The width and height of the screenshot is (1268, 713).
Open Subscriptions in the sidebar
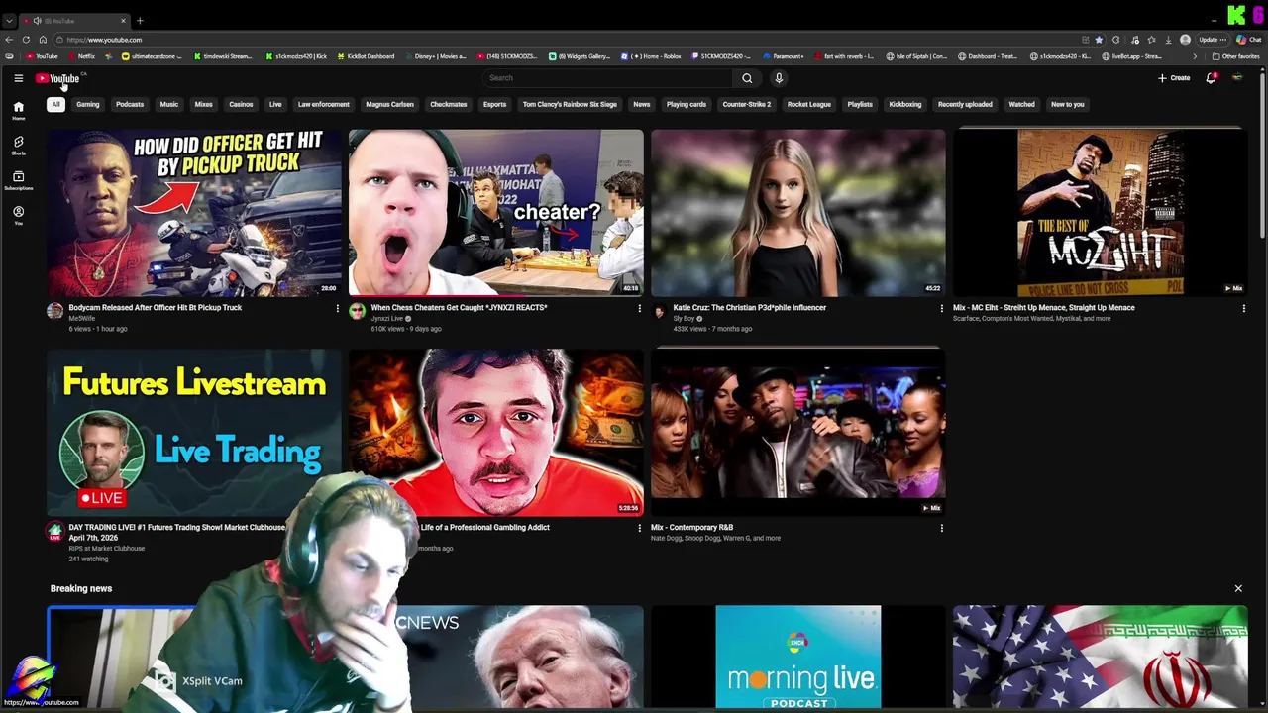coord(18,180)
